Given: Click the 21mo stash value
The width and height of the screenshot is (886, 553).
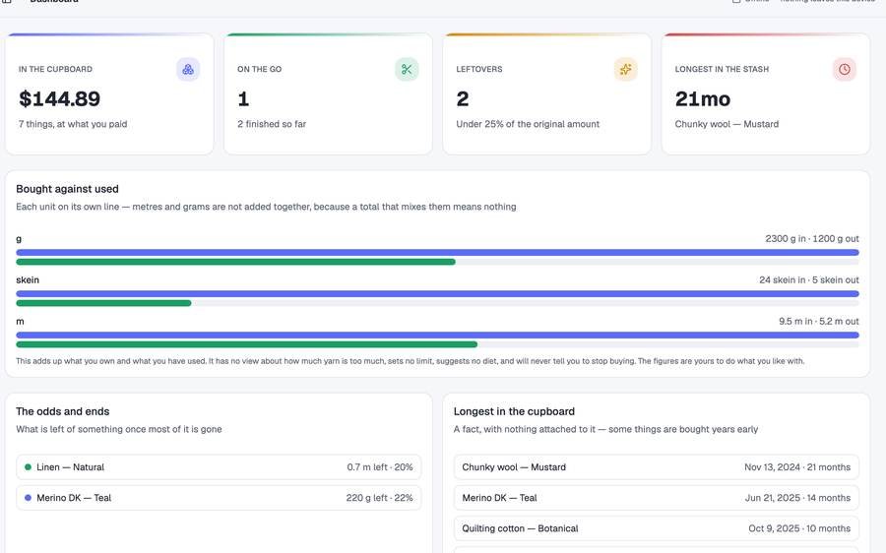Looking at the screenshot, I should pos(702,98).
